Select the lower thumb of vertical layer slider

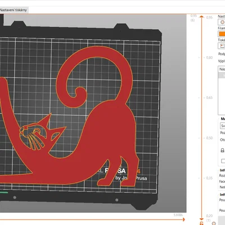click(x=201, y=219)
